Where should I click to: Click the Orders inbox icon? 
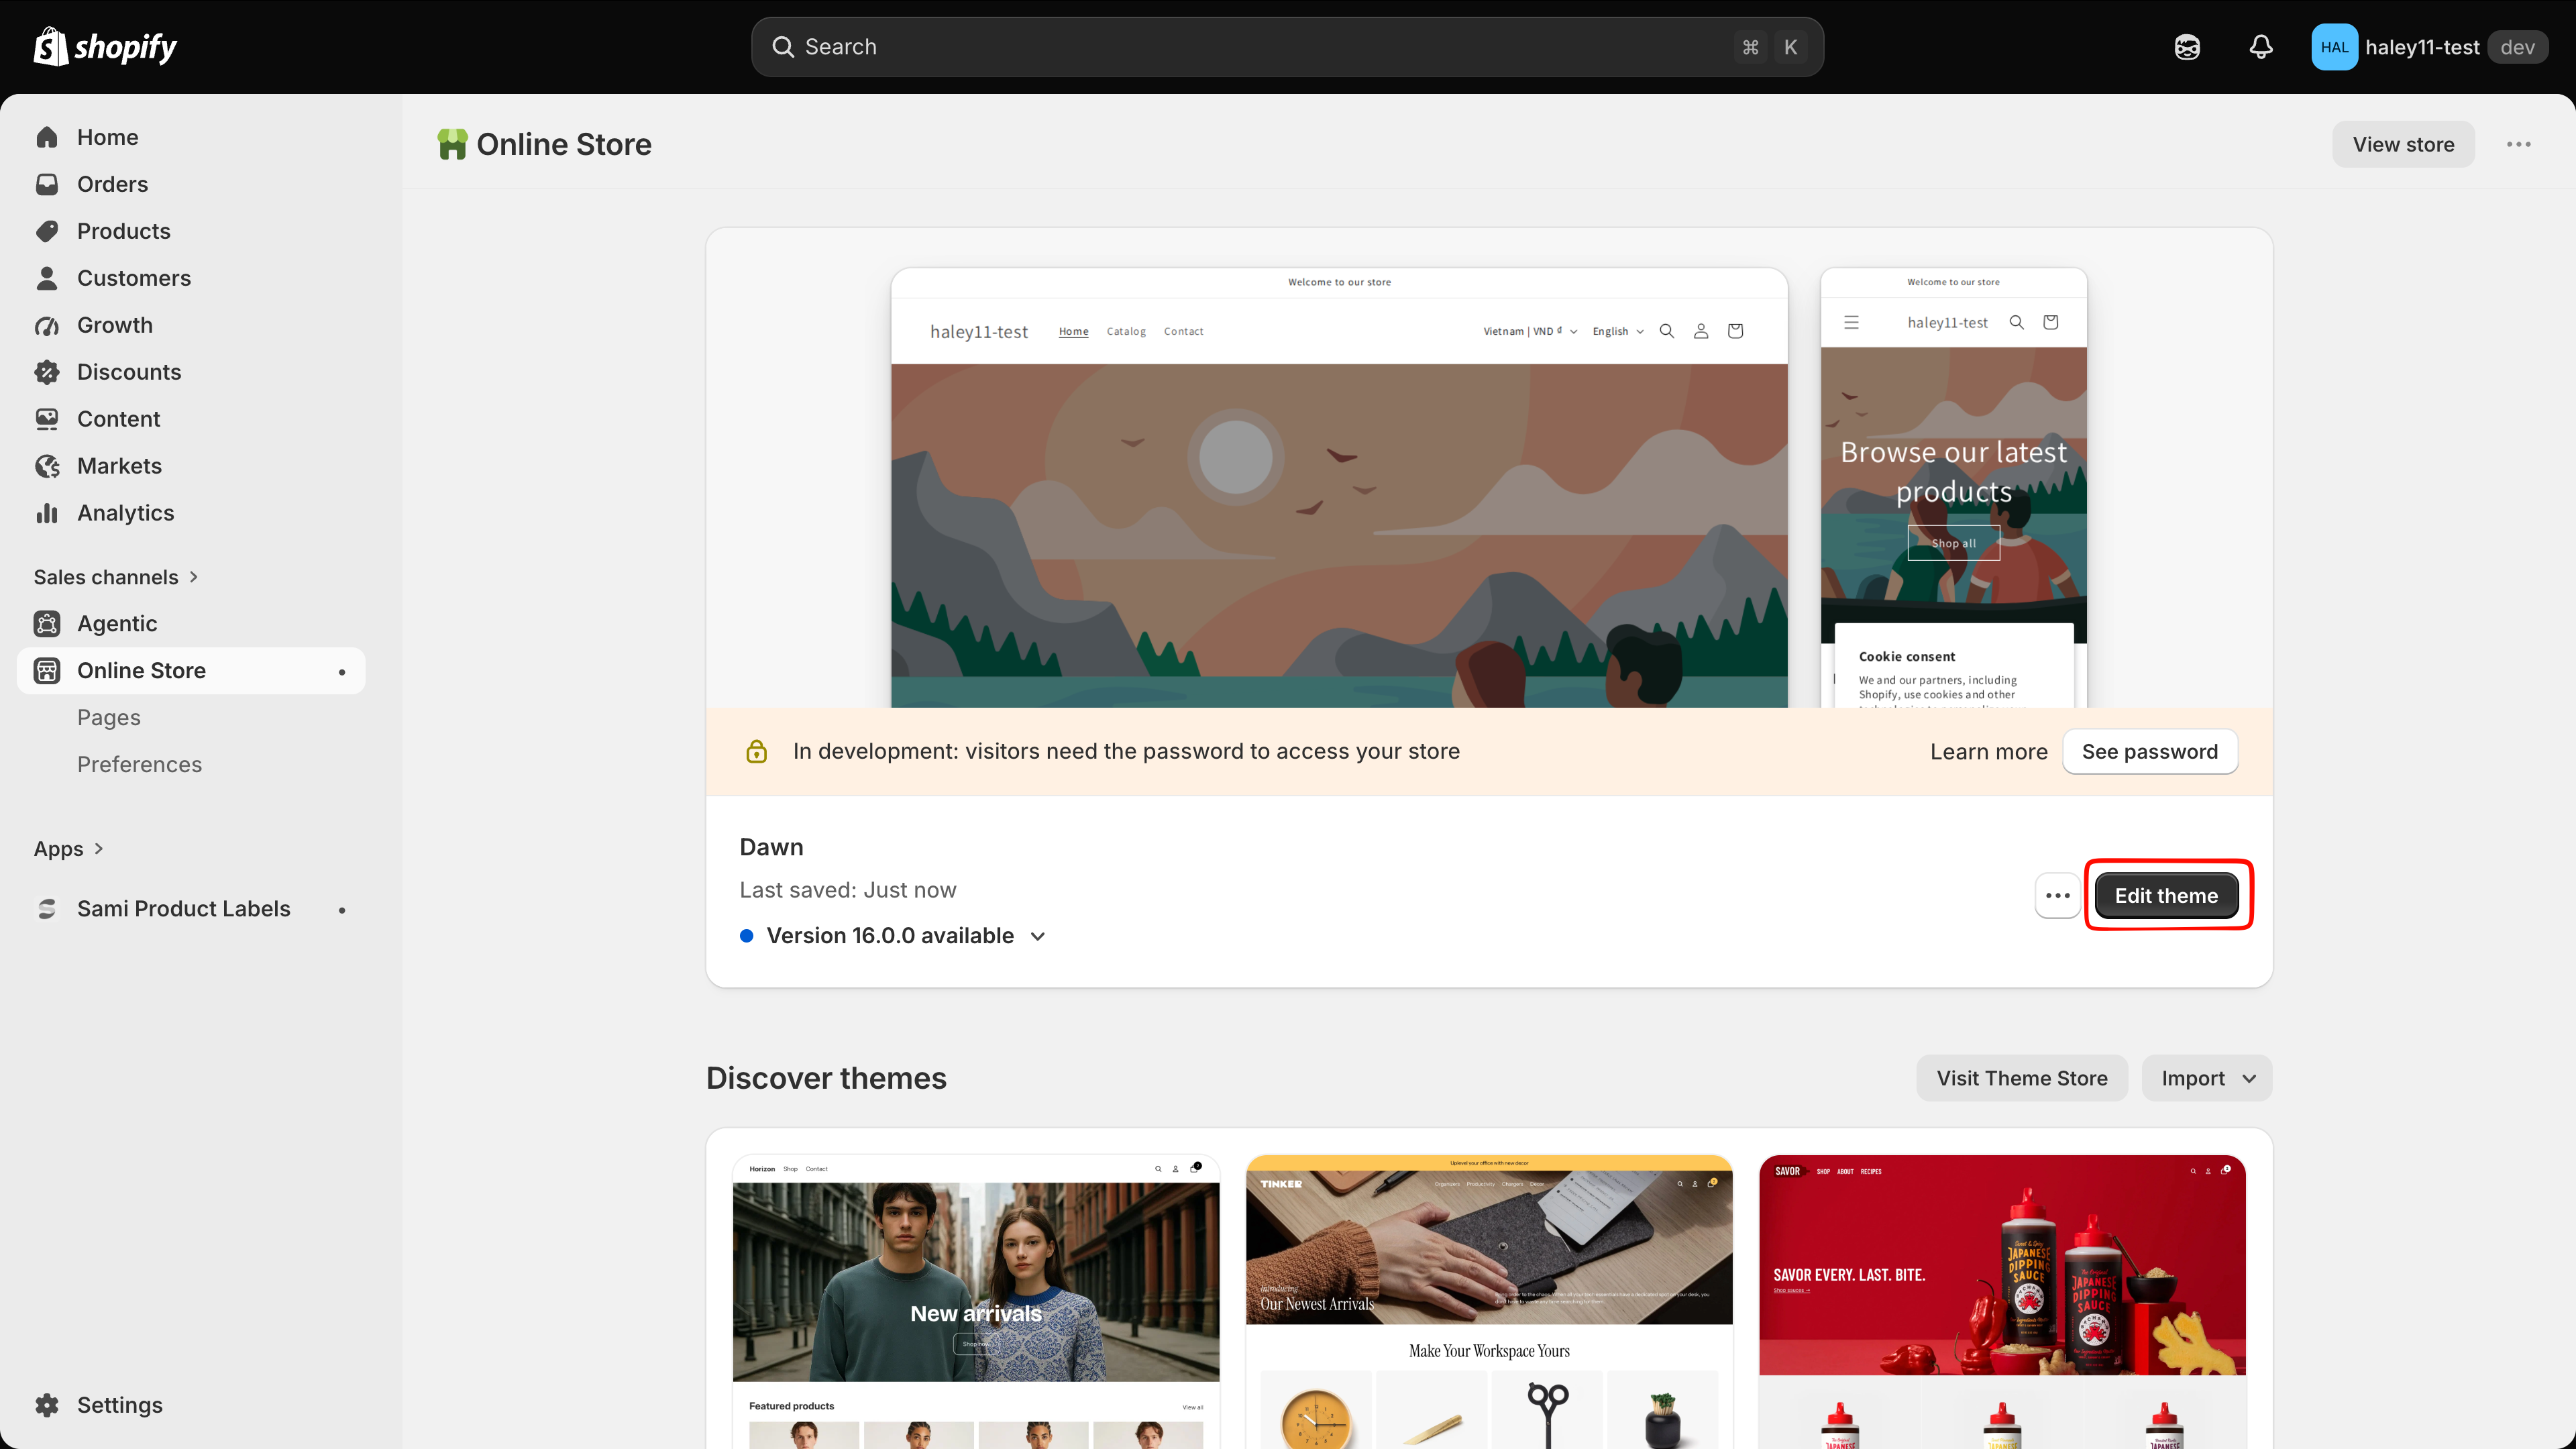pyautogui.click(x=47, y=184)
